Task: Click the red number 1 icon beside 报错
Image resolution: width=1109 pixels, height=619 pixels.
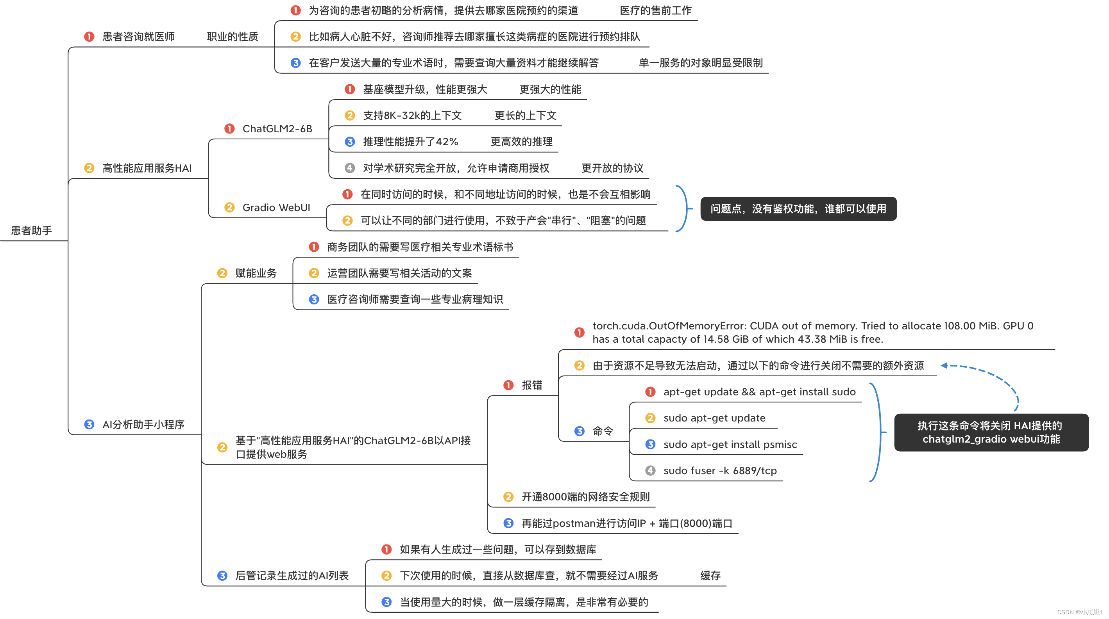Action: [508, 385]
